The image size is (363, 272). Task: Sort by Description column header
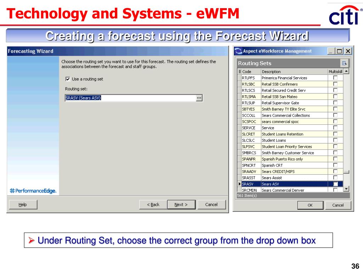pyautogui.click(x=295, y=72)
